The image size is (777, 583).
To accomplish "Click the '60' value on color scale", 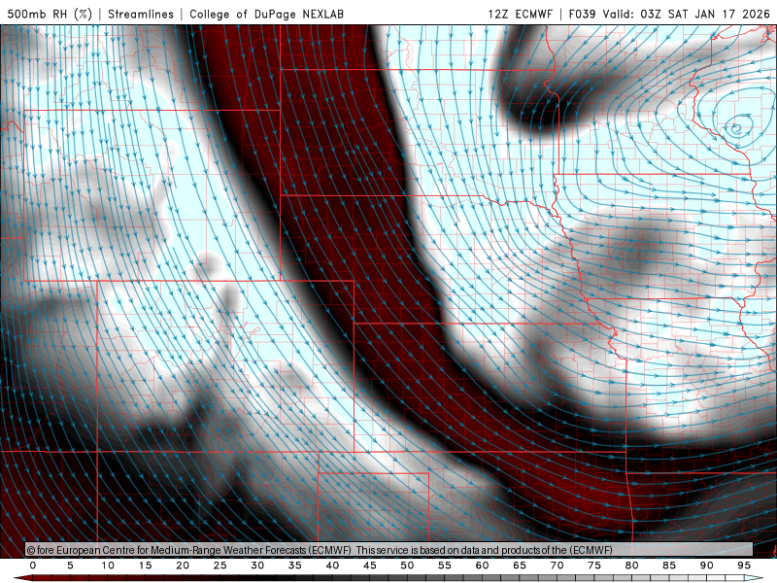I will pyautogui.click(x=482, y=566).
